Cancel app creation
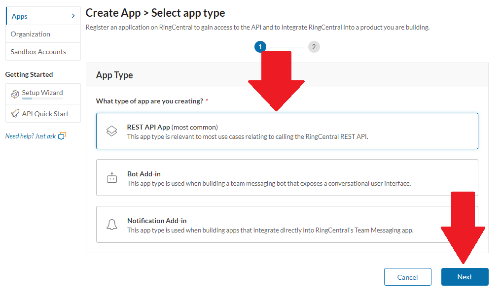Image resolution: width=501 pixels, height=298 pixels. [407, 277]
